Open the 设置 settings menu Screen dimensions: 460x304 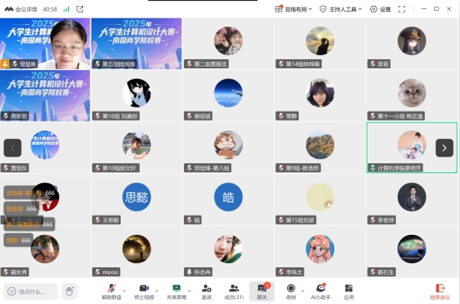tap(380, 9)
